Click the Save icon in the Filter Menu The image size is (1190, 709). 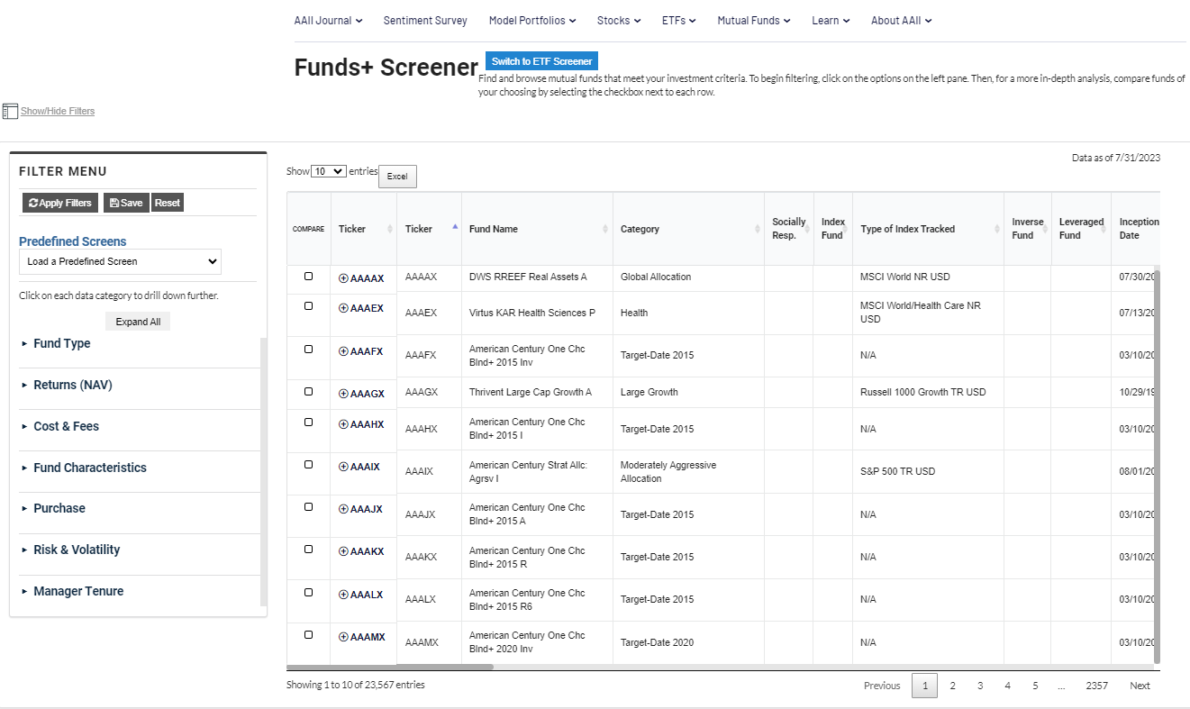(114, 202)
